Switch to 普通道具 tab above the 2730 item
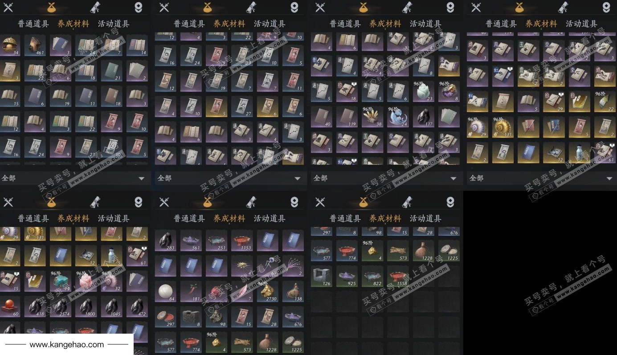This screenshot has height=355, width=617. click(x=189, y=218)
